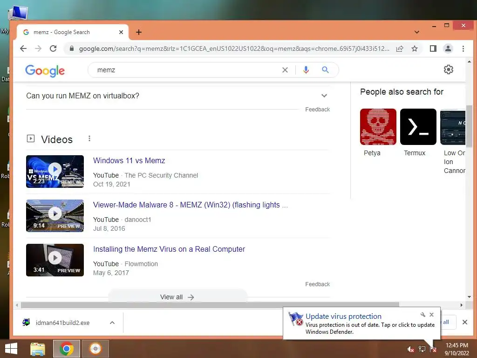This screenshot has height=358, width=477.
Task: Open Videos section more options
Action: [x=89, y=138]
